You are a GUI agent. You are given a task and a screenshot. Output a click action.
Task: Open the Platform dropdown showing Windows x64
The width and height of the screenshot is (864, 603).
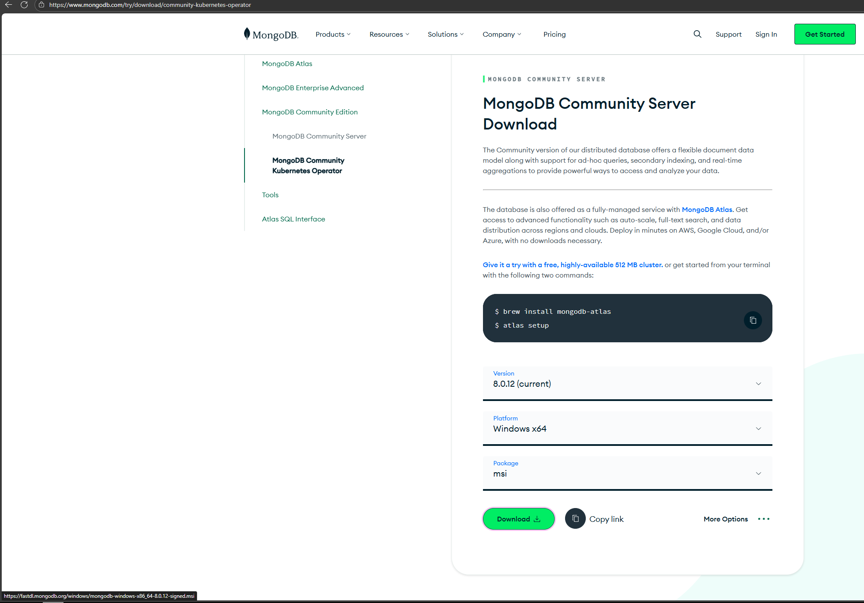coord(627,428)
